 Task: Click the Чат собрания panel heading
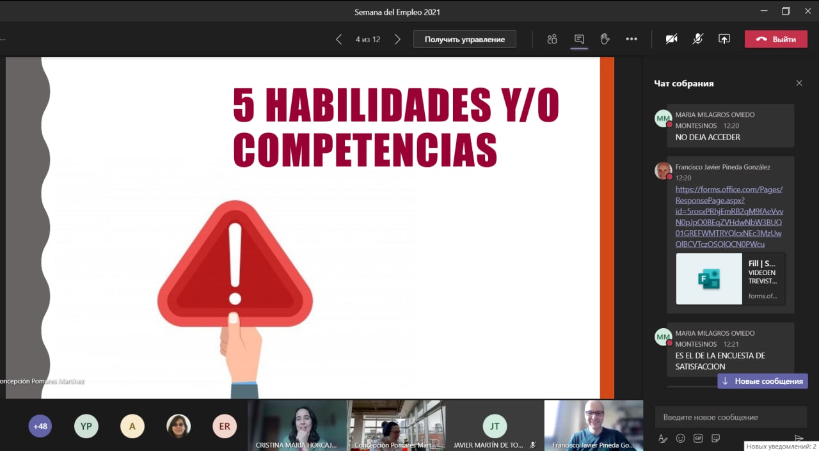pos(683,83)
